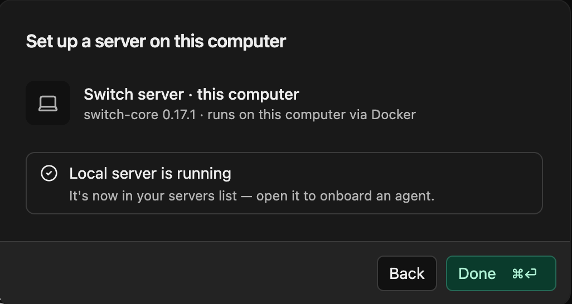Click the laptop computer icon

pos(48,103)
